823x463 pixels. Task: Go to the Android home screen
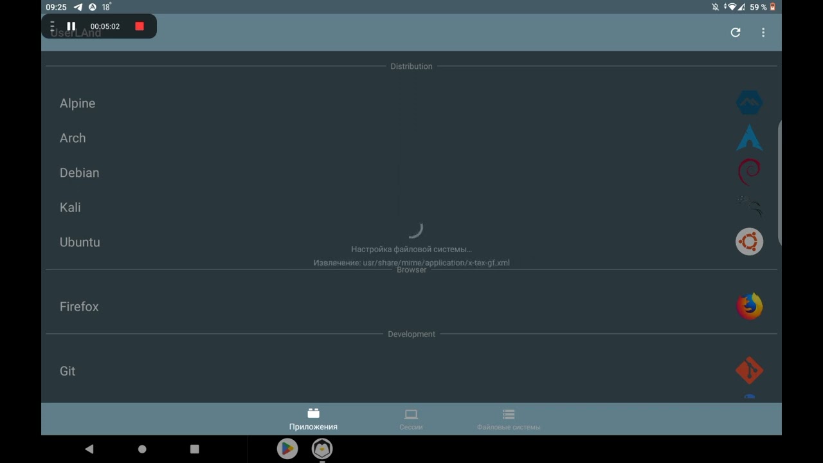tap(142, 449)
